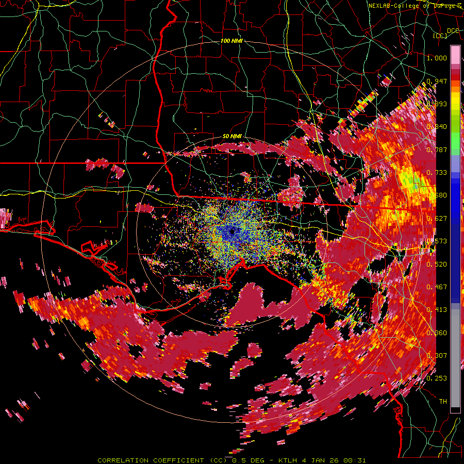Click the 0.467 scale value

[437, 287]
